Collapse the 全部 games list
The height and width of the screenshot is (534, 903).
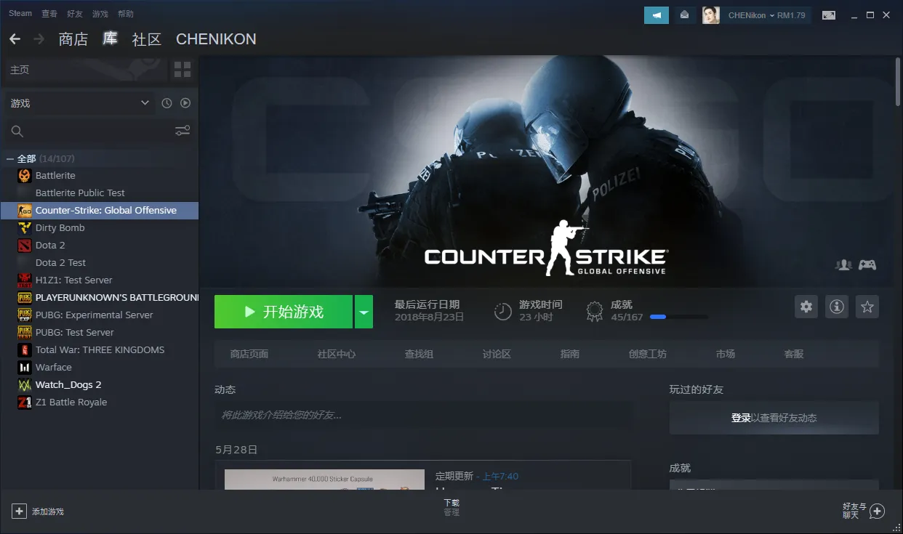pos(10,158)
